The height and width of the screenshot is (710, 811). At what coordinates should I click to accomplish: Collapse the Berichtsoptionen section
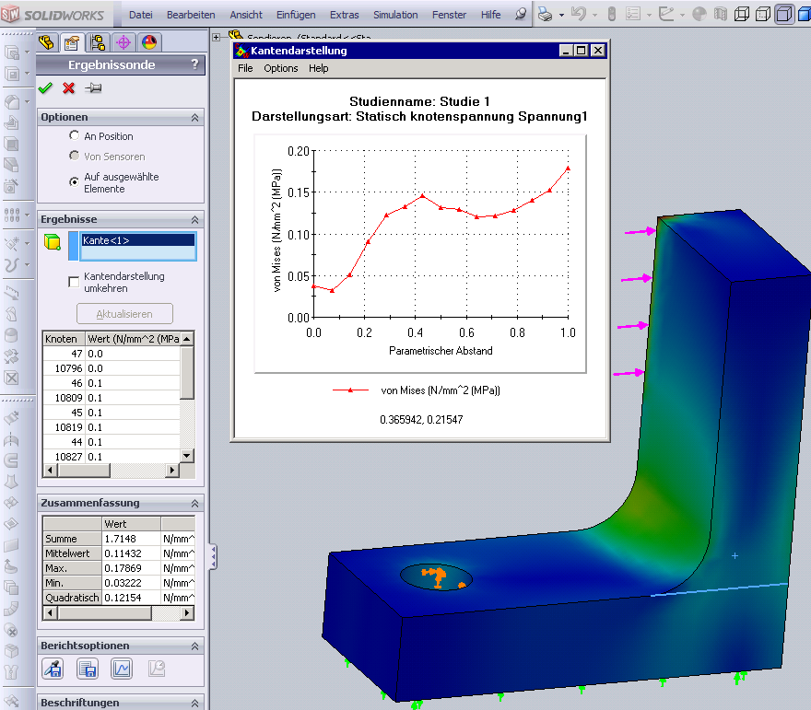[194, 646]
